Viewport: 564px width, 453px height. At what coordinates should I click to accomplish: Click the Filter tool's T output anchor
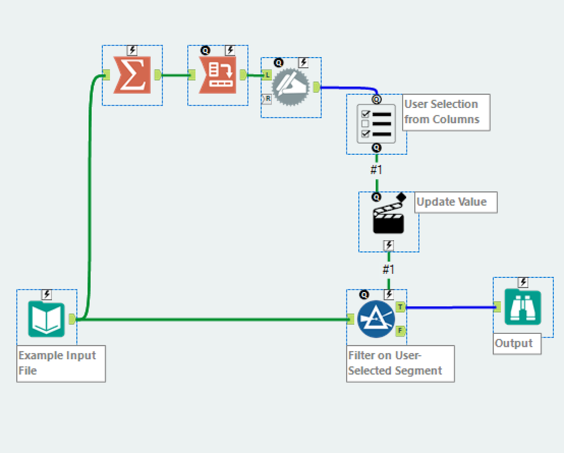coord(400,307)
